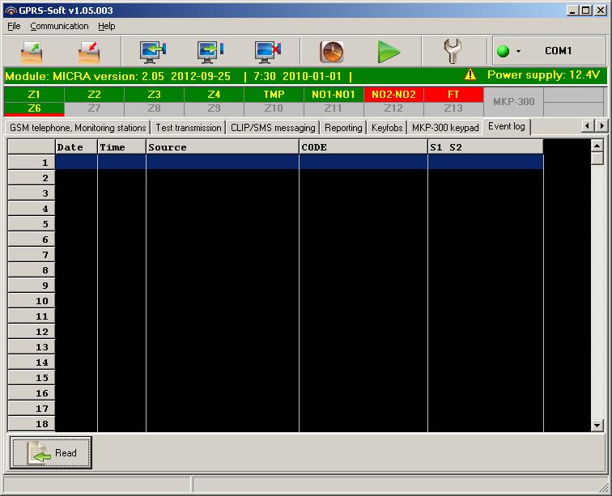The height and width of the screenshot is (496, 612).
Task: Click the CODE column header
Action: pos(363,147)
